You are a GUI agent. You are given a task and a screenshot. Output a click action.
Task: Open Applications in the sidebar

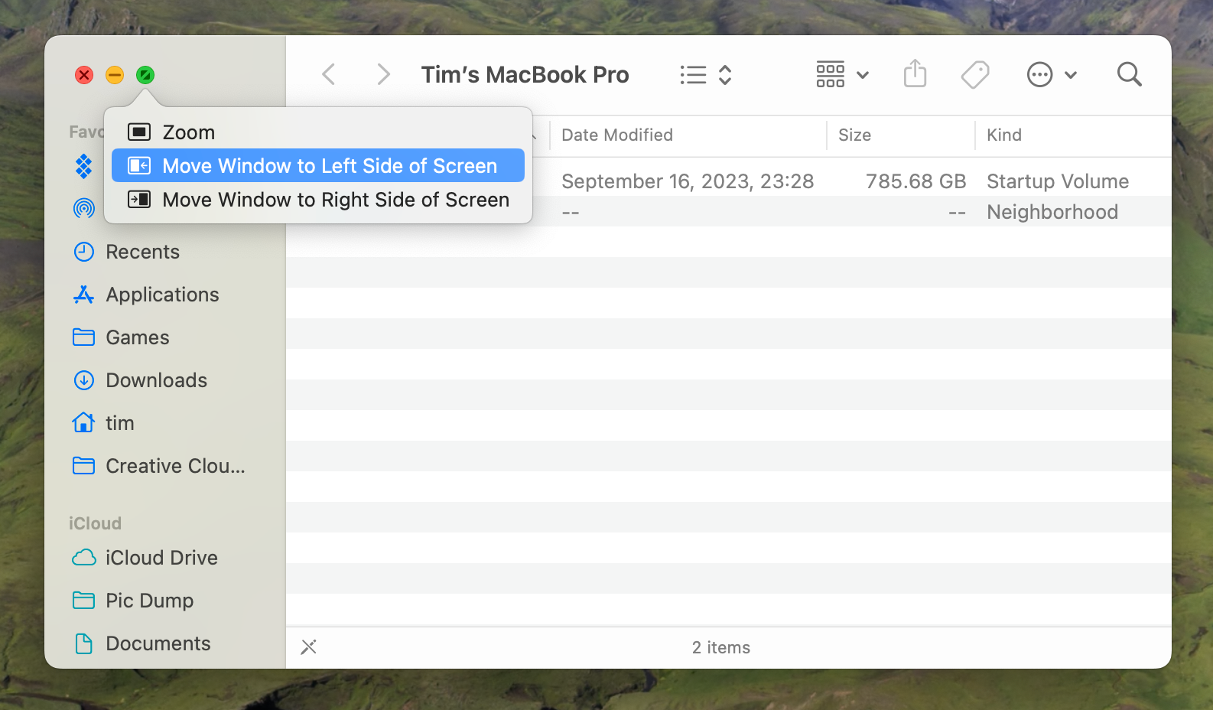tap(162, 295)
